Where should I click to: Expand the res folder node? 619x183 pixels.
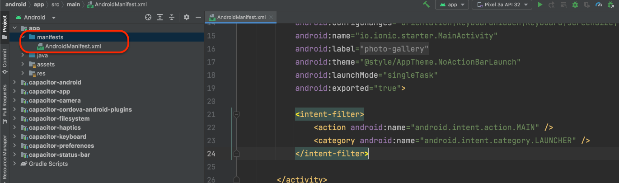[x=23, y=73]
